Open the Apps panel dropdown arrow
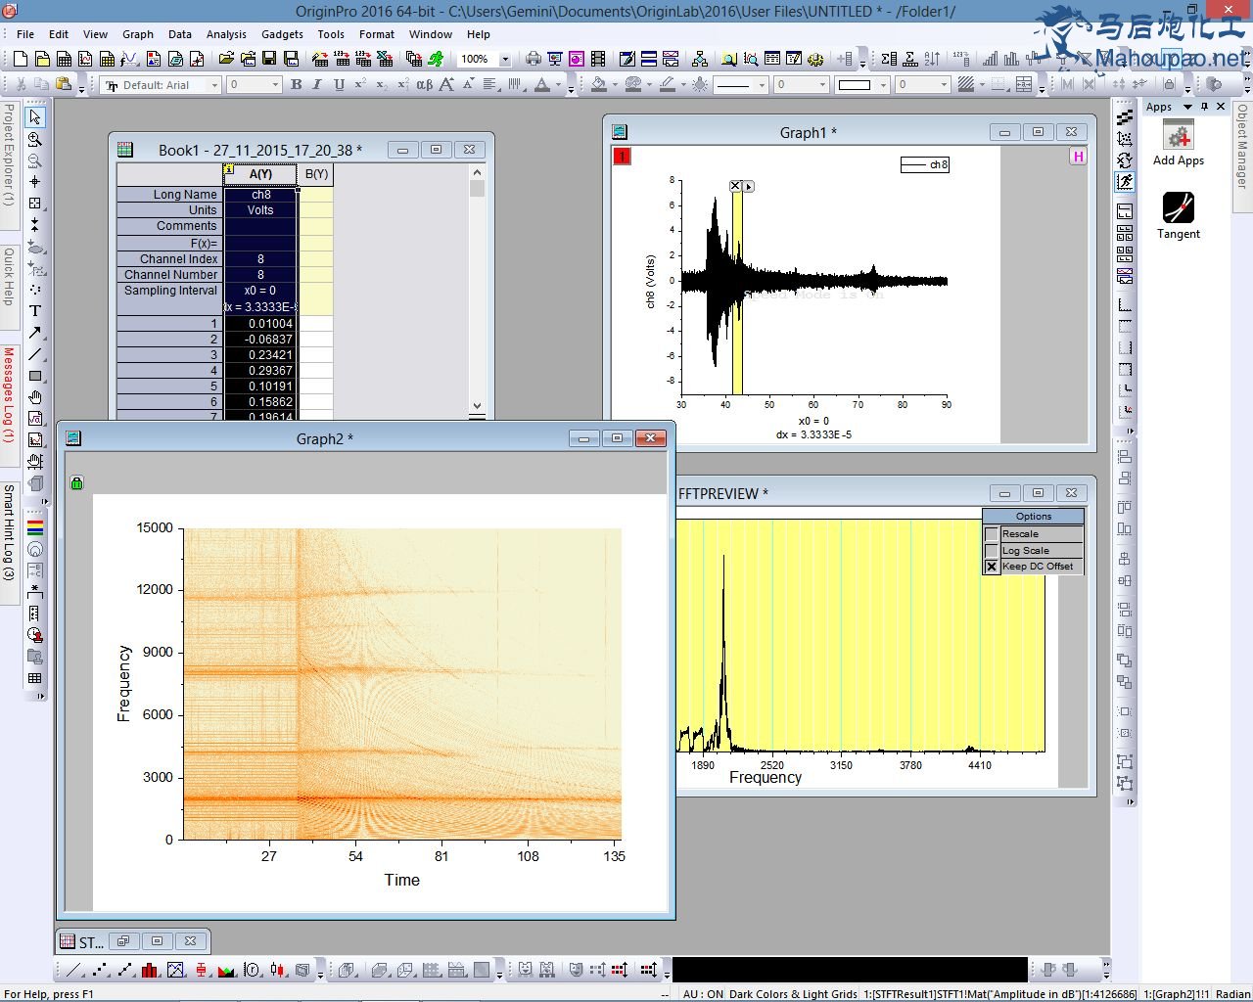This screenshot has width=1253, height=1002. 1188,107
